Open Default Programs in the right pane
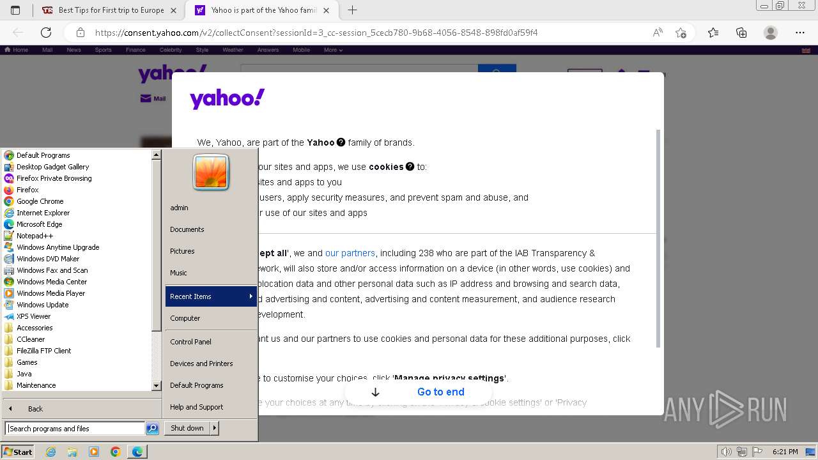Image resolution: width=818 pixels, height=460 pixels. click(211, 385)
